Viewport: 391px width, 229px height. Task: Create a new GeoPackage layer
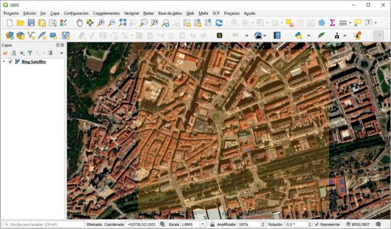tap(20, 36)
